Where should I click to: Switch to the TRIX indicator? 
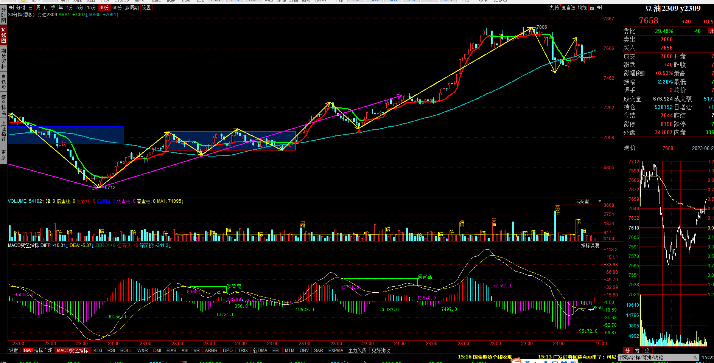(243, 351)
